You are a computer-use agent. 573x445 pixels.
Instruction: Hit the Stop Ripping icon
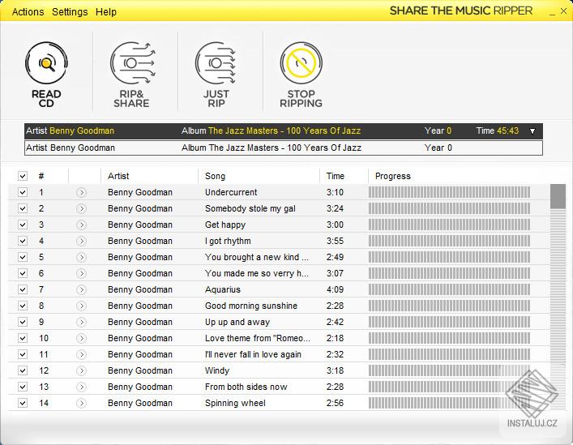(301, 63)
